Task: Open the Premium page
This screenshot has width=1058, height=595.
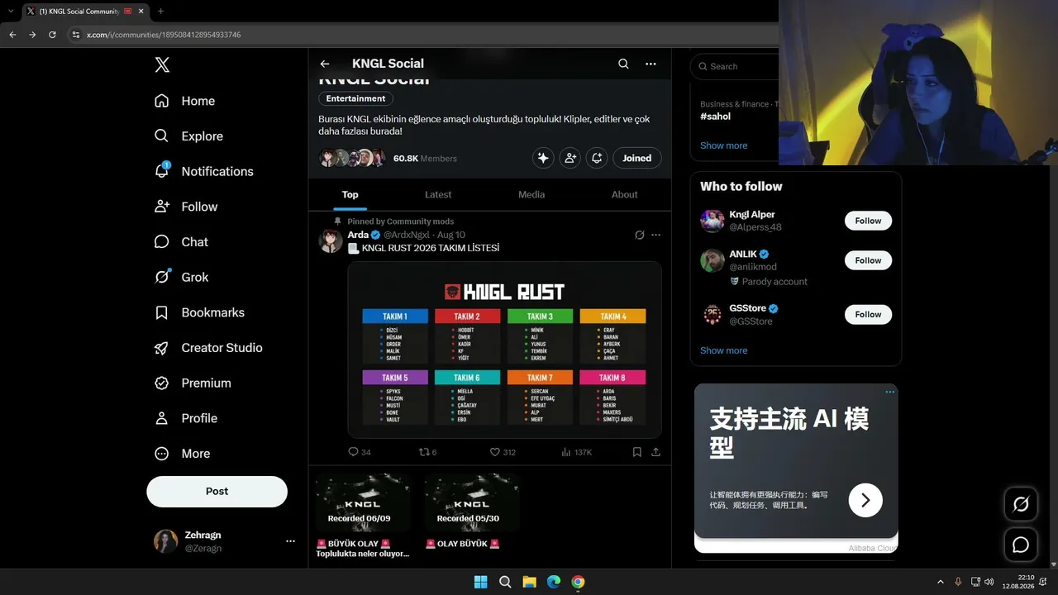Action: point(193,383)
